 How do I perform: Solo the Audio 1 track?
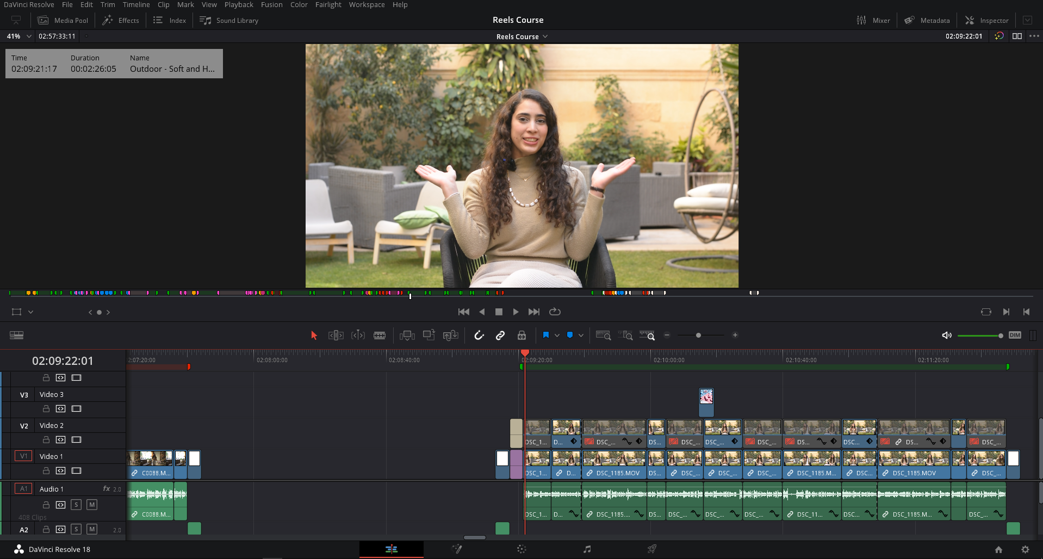[x=76, y=505]
